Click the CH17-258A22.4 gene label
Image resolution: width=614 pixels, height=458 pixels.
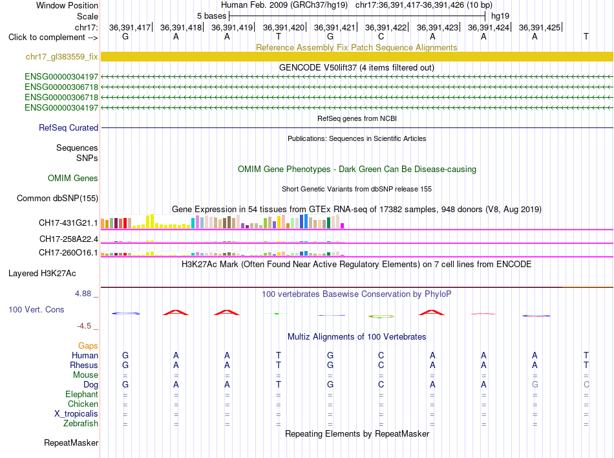(x=69, y=239)
